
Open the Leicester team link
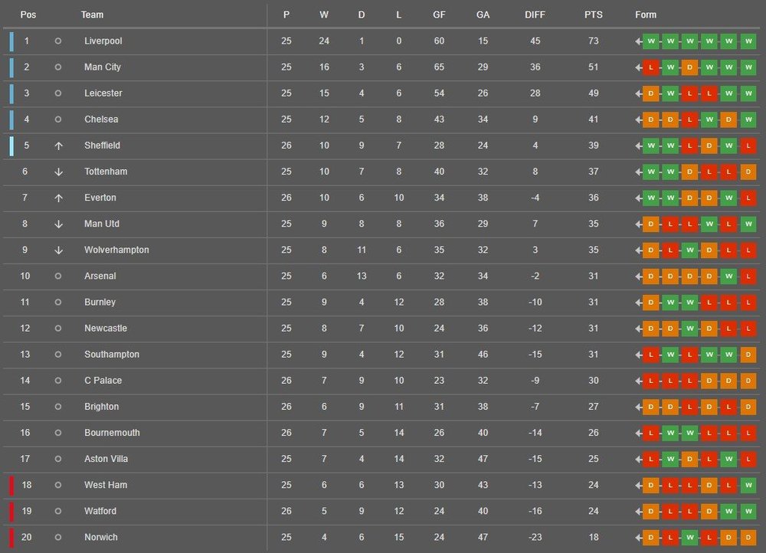pyautogui.click(x=103, y=93)
